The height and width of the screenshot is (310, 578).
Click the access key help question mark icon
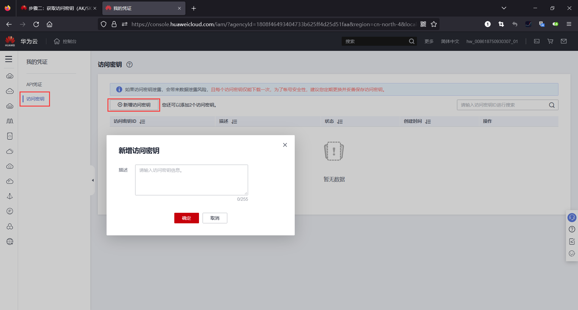point(129,64)
